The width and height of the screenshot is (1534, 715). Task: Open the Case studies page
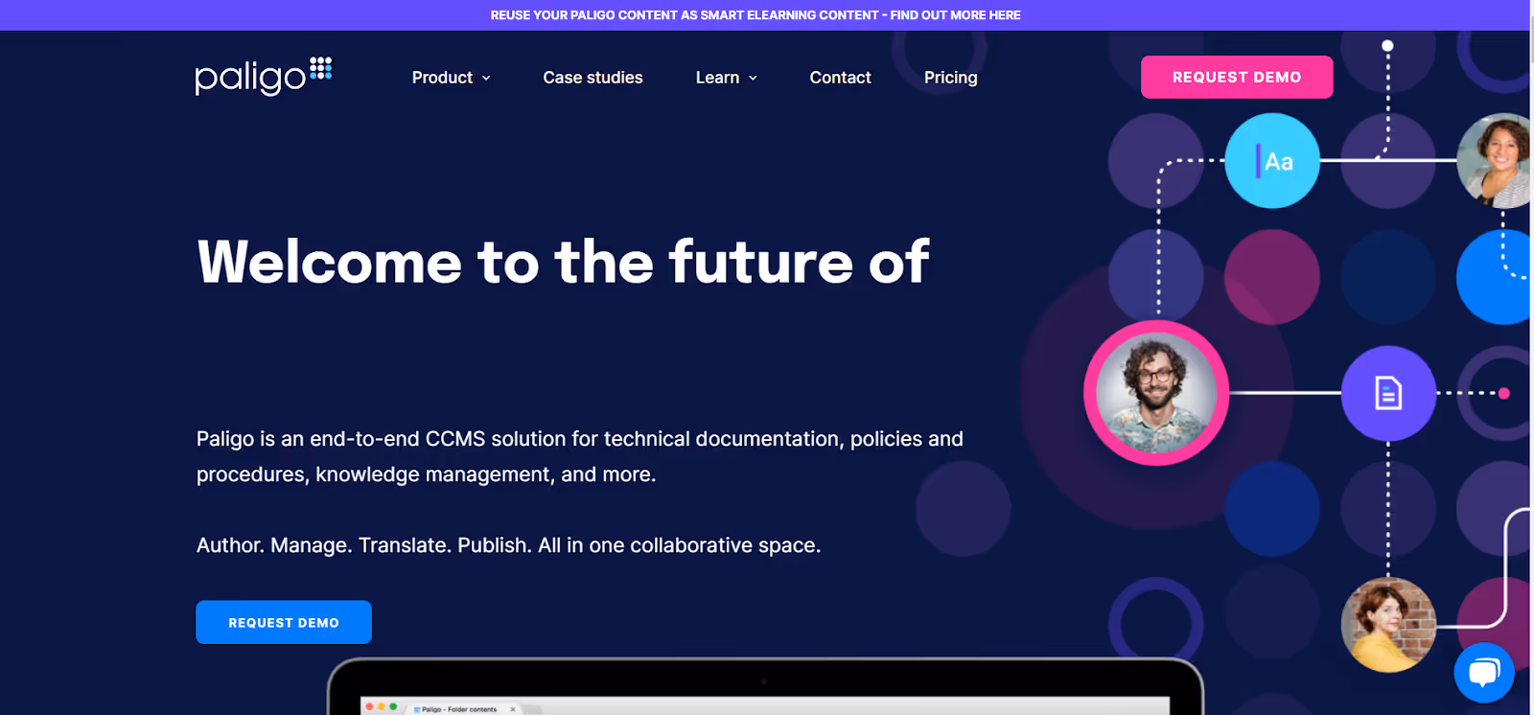pos(593,78)
